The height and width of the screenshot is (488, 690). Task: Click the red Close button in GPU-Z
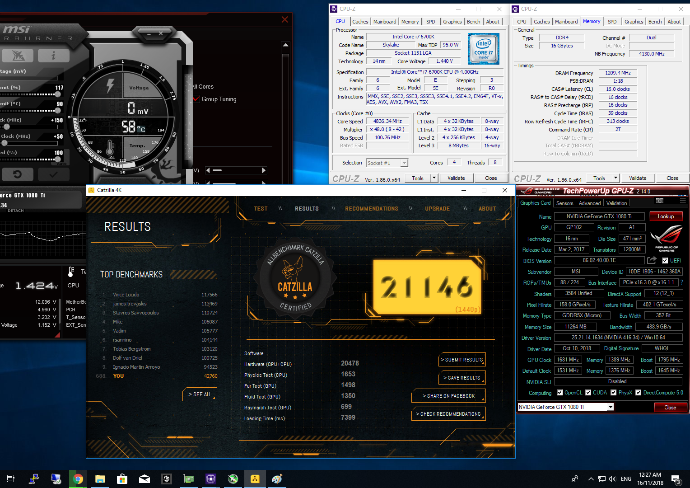pos(670,408)
